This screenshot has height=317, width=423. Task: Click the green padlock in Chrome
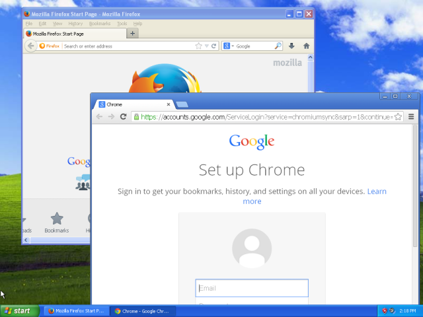pyautogui.click(x=136, y=117)
